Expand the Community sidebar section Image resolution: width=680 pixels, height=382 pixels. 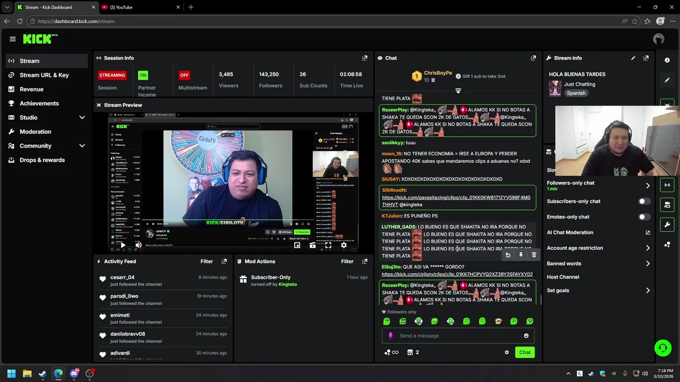[82, 146]
